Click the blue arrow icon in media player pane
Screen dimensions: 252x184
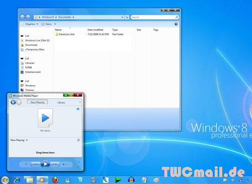78,109
